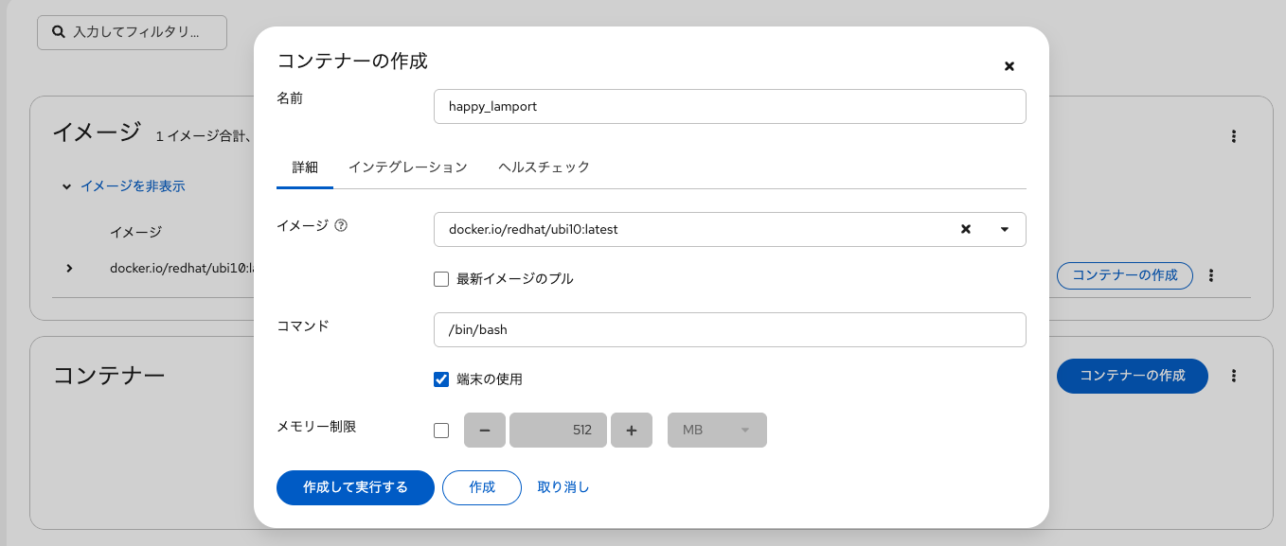The height and width of the screenshot is (546, 1286).
Task: Click the plus icon to increase memory limit
Action: pyautogui.click(x=631, y=430)
